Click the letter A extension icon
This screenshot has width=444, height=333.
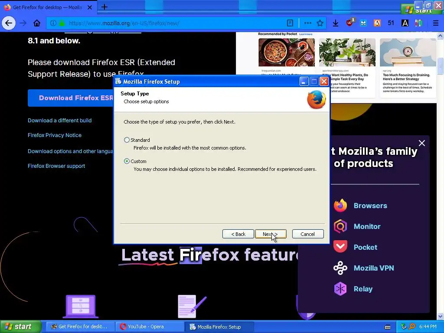pyautogui.click(x=405, y=23)
